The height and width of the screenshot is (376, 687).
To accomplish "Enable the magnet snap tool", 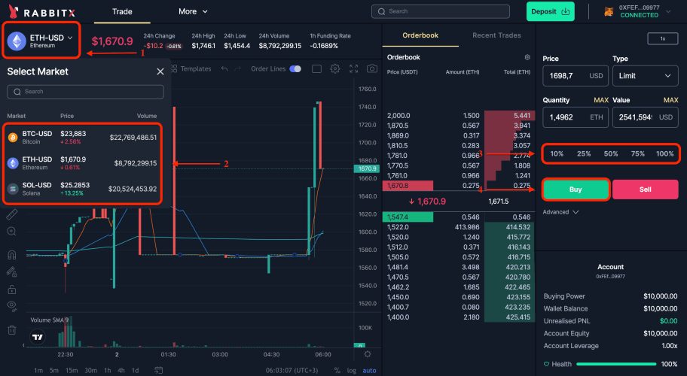I will (x=12, y=254).
